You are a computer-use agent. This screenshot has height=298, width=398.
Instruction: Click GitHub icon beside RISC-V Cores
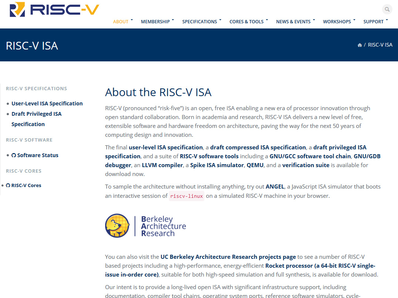(x=8, y=186)
